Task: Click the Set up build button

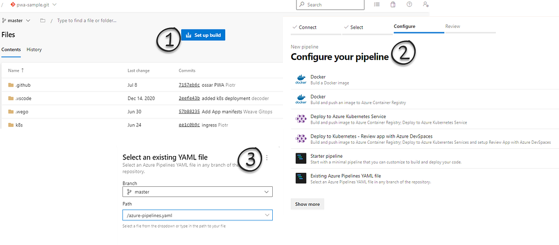Action: 203,35
